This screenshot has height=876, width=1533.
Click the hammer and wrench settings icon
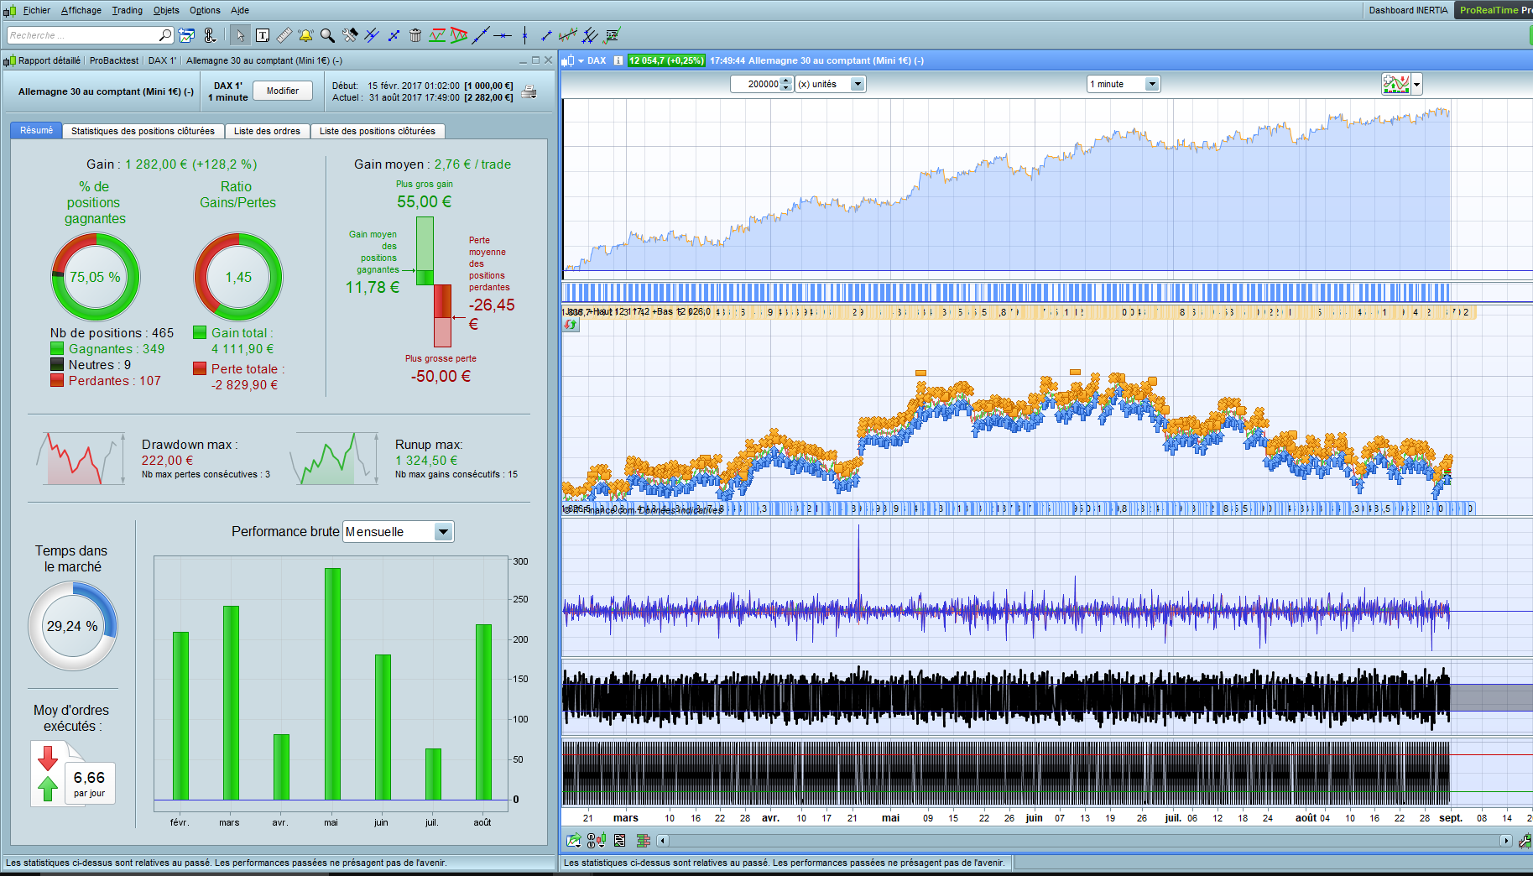point(350,35)
